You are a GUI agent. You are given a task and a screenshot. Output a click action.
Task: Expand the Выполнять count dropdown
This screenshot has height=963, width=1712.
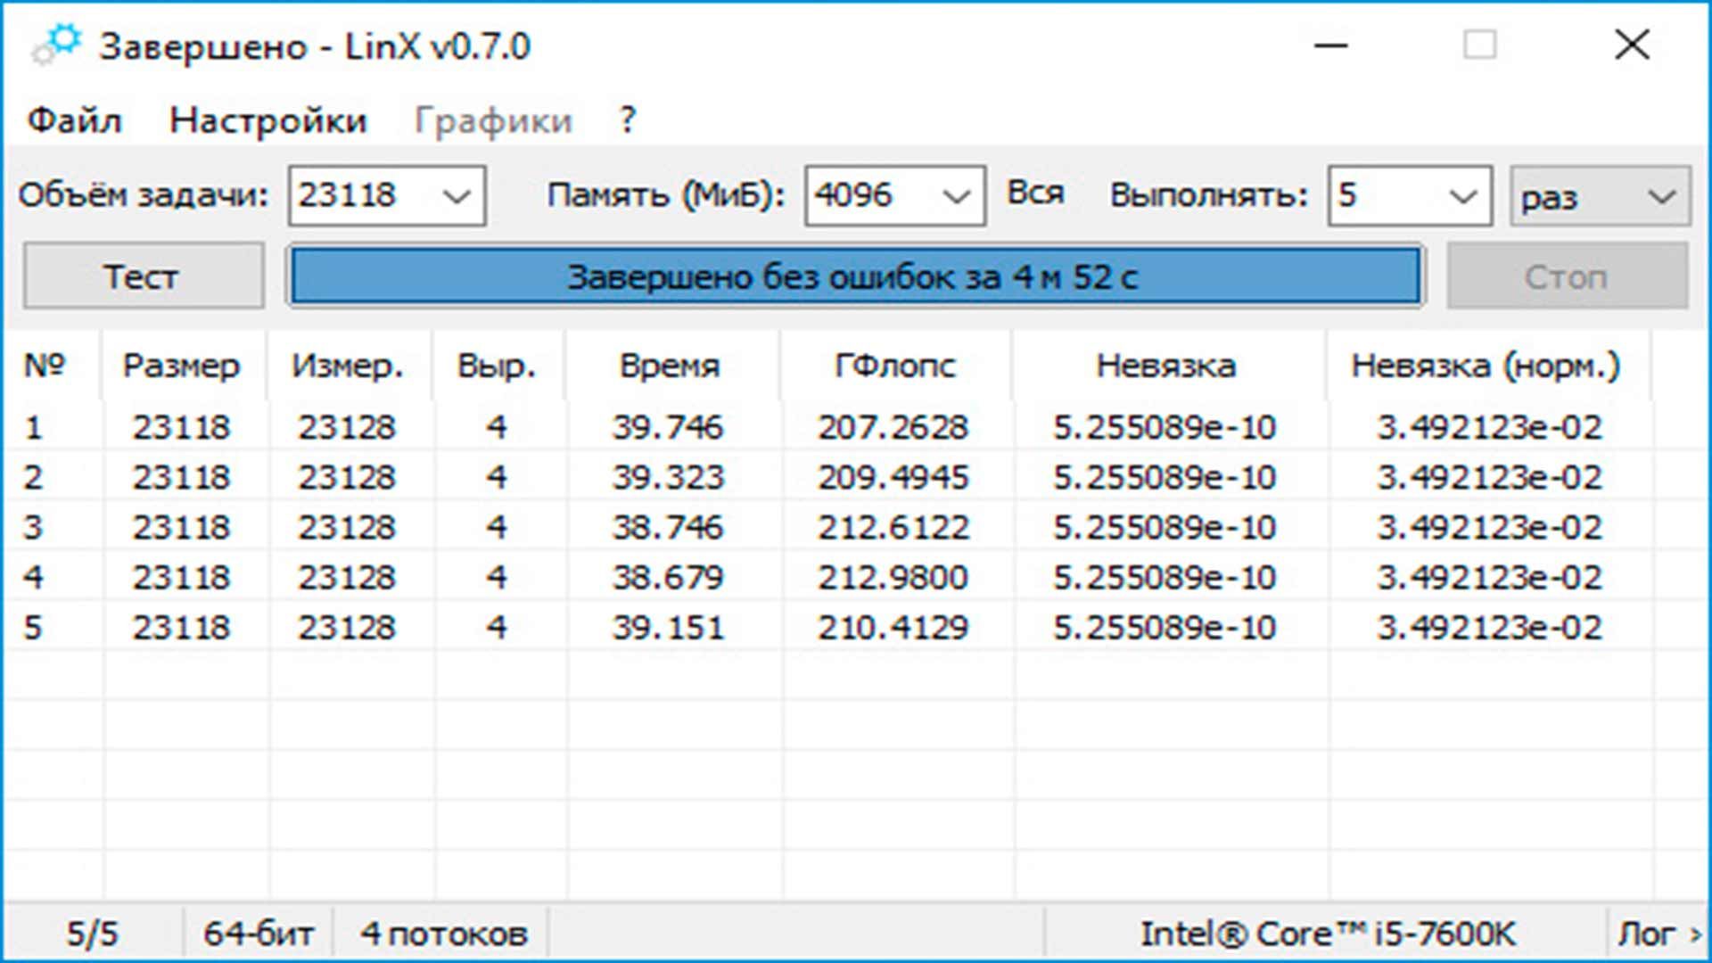point(1462,196)
